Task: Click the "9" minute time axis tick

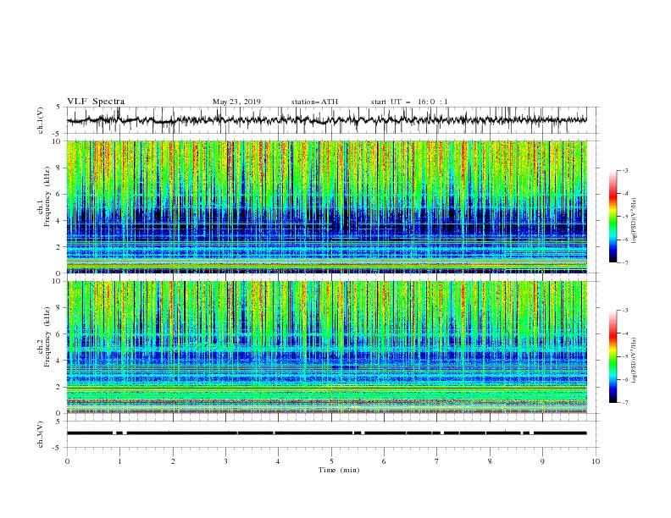Action: point(542,461)
